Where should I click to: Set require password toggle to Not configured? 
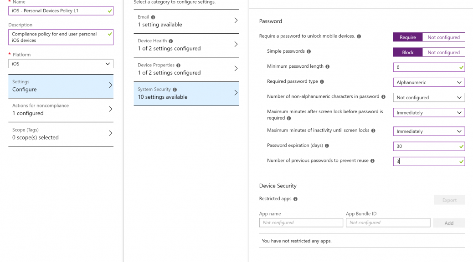point(443,37)
